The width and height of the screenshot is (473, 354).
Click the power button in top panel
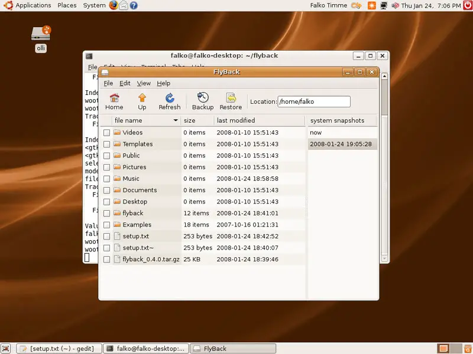(x=468, y=5)
